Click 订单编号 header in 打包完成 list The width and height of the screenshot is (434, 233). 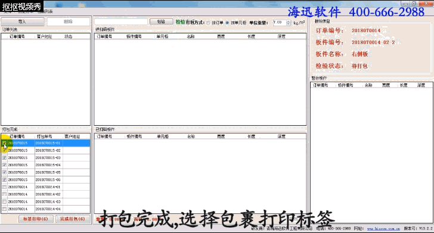17,136
